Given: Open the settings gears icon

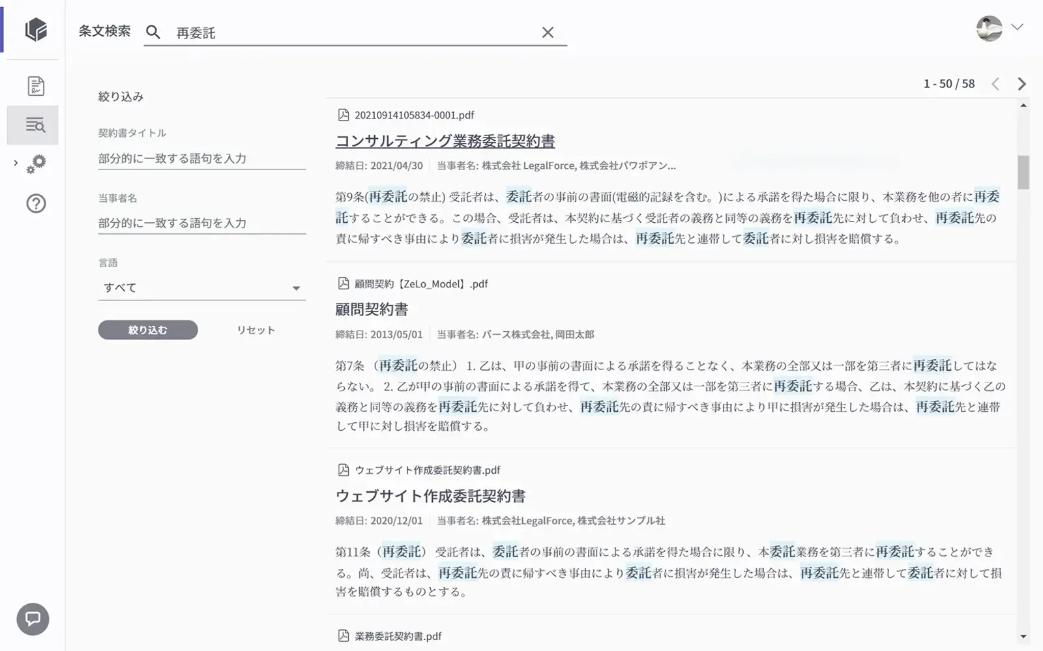Looking at the screenshot, I should 36,164.
